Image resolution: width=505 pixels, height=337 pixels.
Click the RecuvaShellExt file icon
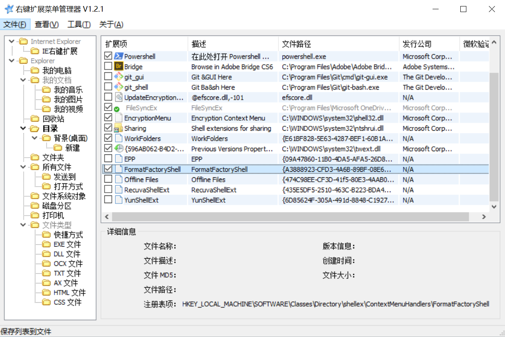click(118, 190)
